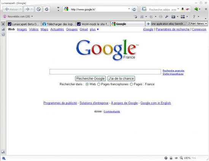Image resolution: width=209 pixels, height=161 pixels.
Task: Reload page with the toolbar refresh icon
Action: (46, 9)
